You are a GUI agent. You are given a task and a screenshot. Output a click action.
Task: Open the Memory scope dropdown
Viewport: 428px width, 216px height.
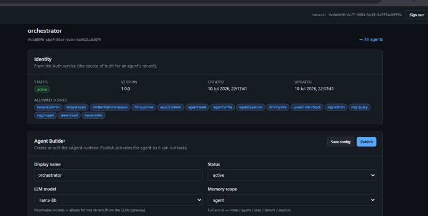point(292,200)
